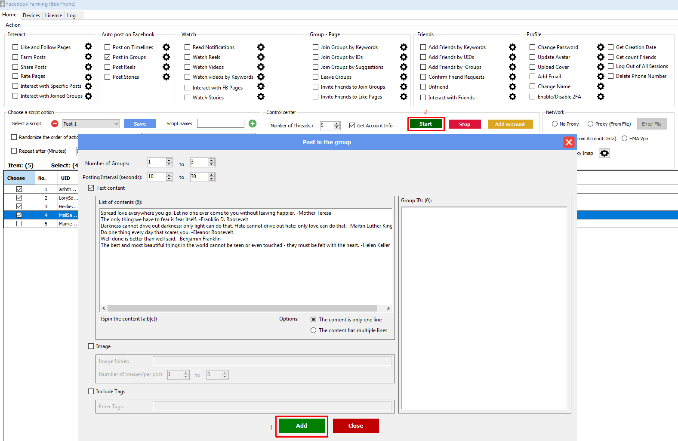The width and height of the screenshot is (678, 441).
Task: Click the Stop button
Action: tap(465, 124)
